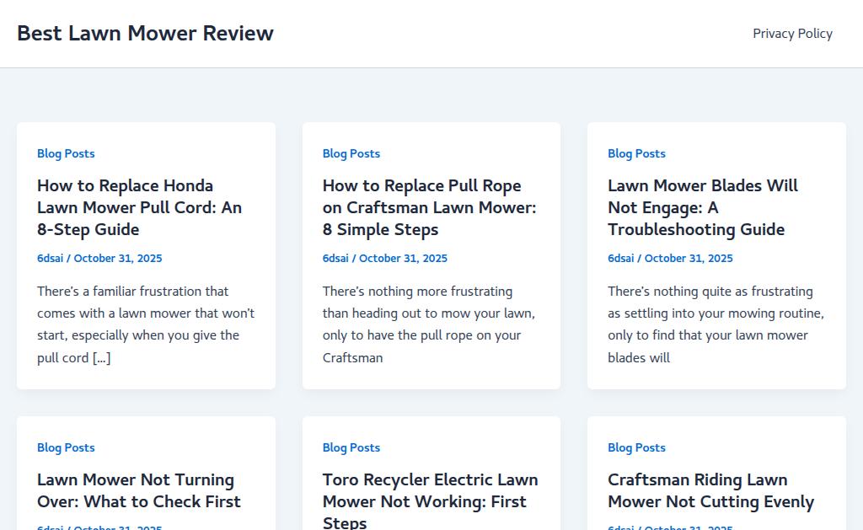Image resolution: width=863 pixels, height=530 pixels.
Task: Click the Best Lawn Mower Review site title
Action: click(x=145, y=34)
